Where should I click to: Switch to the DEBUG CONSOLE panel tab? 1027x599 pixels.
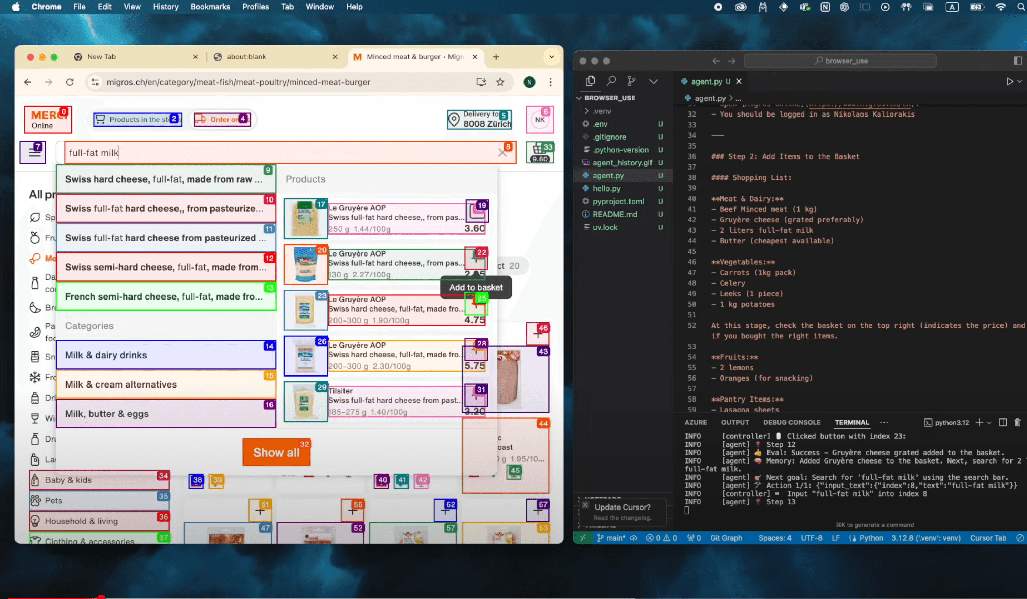pos(792,422)
